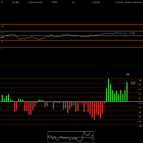Click the '(5,5' parameter text in header
The height and width of the screenshot is (143, 143).
click(74, 2)
